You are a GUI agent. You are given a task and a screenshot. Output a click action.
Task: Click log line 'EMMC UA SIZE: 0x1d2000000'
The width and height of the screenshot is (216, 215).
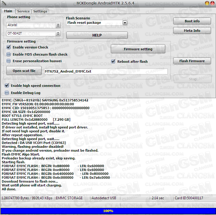(26, 112)
